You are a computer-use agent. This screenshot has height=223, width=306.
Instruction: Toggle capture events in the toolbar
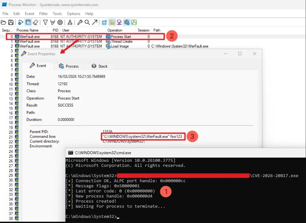pos(20,22)
